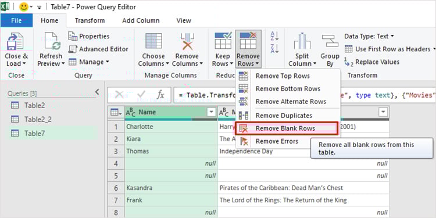This screenshot has height=218, width=436.
Task: Switch to the Home tab
Action: pos(49,20)
